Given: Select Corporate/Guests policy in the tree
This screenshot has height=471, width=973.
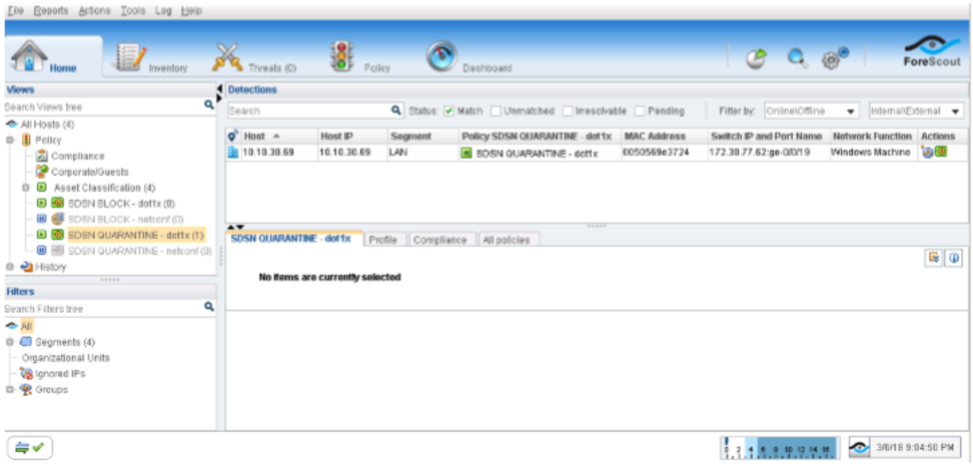Looking at the screenshot, I should click(89, 172).
